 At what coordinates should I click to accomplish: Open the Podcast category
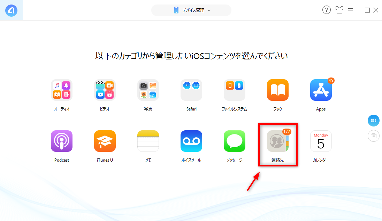point(62,141)
